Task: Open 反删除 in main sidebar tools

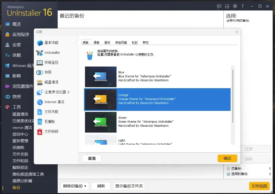Action: tap(18, 148)
